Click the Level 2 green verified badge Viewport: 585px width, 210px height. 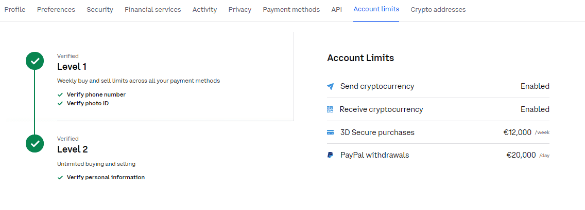coord(35,143)
